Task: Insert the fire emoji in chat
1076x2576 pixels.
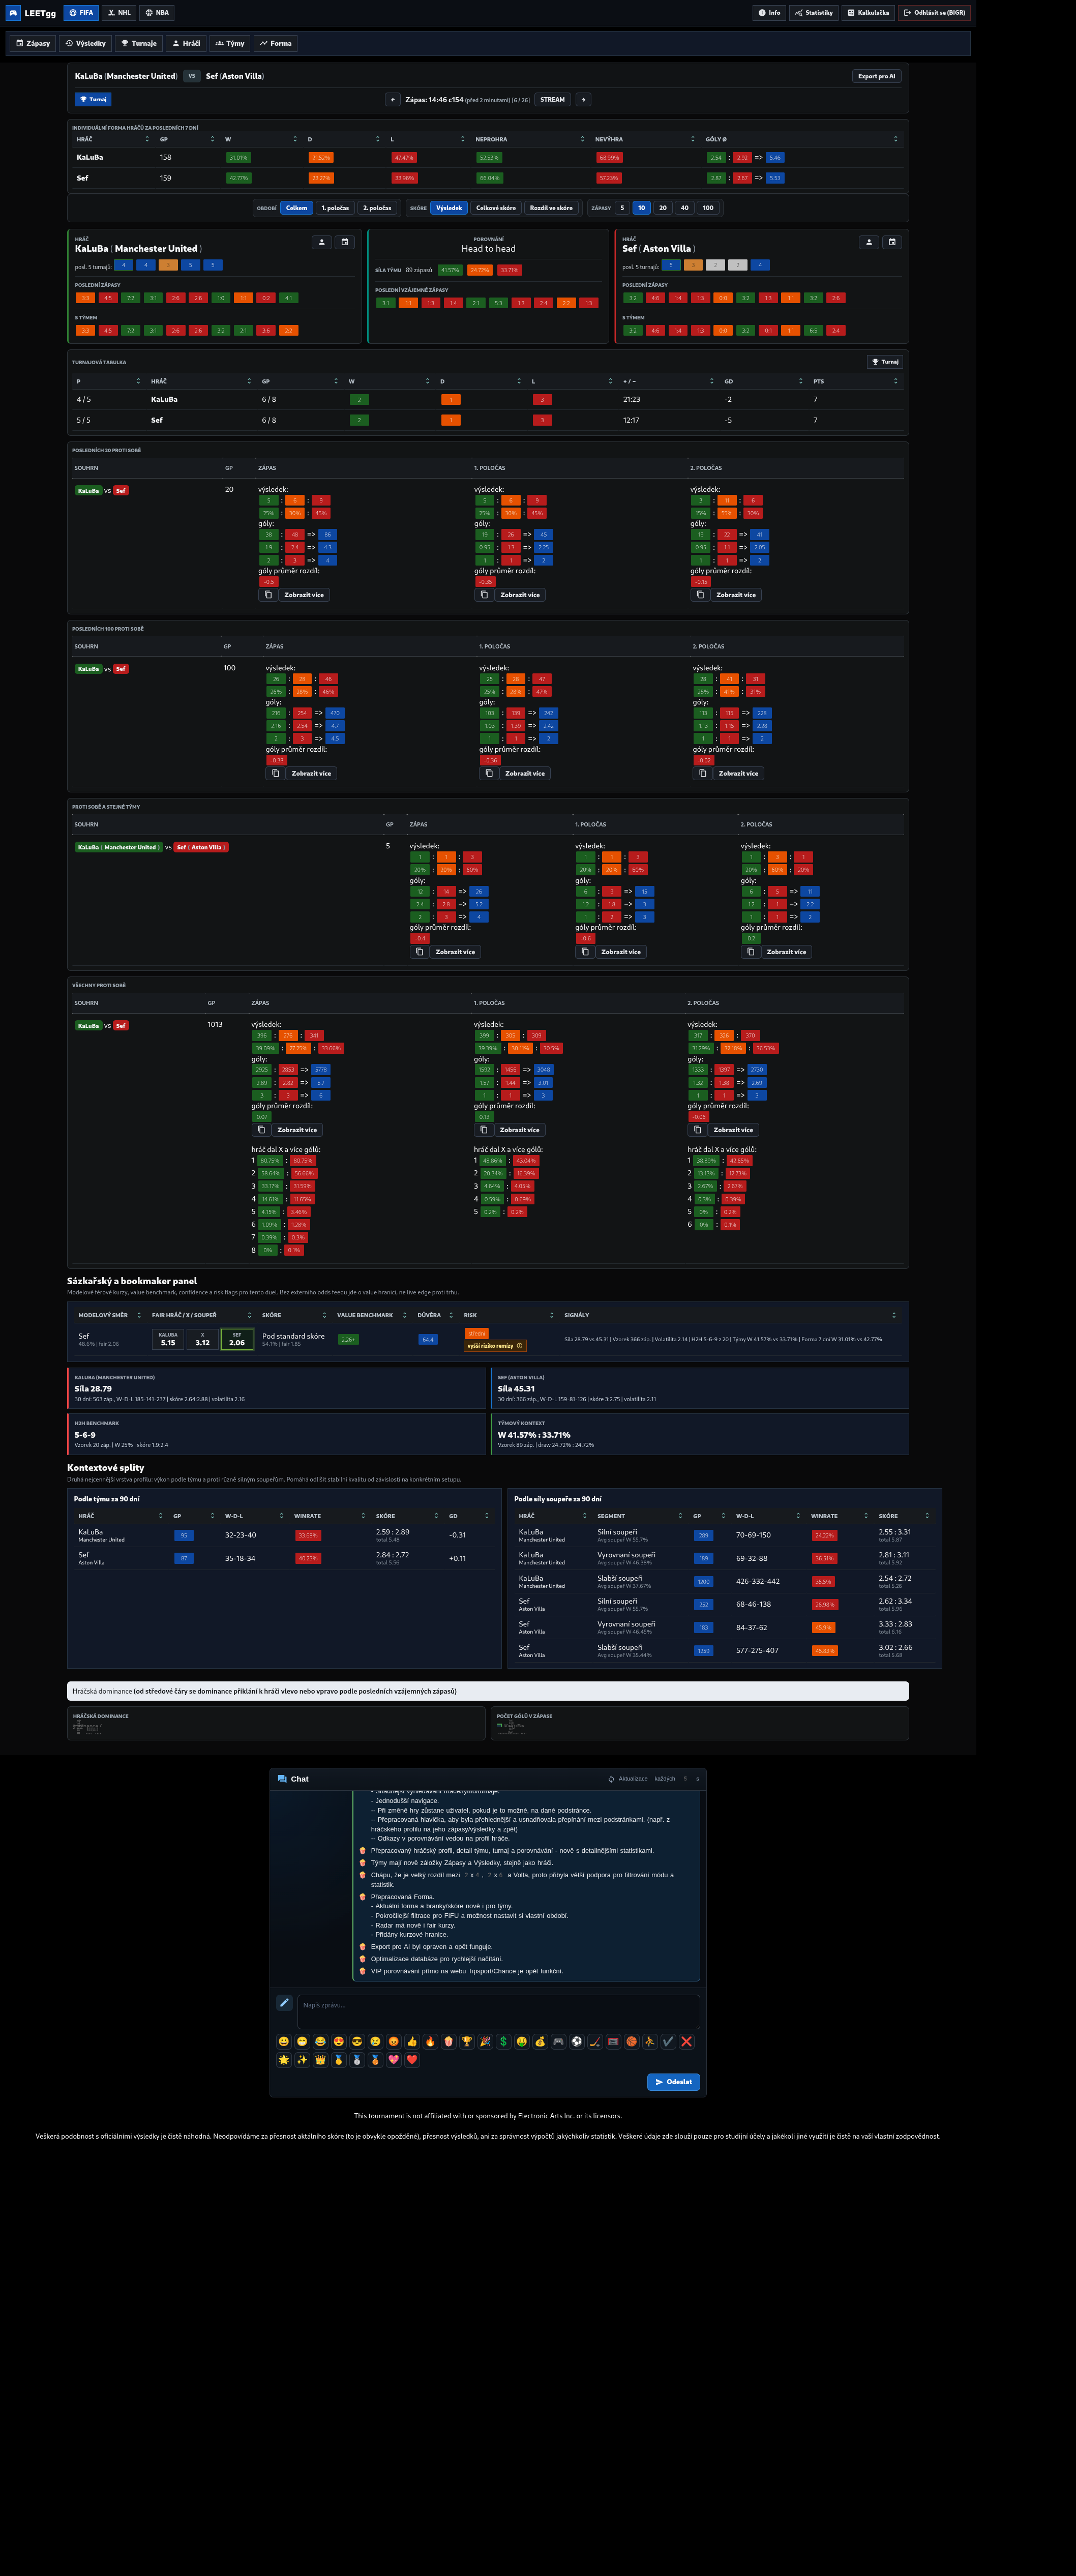Action: tap(430, 2042)
